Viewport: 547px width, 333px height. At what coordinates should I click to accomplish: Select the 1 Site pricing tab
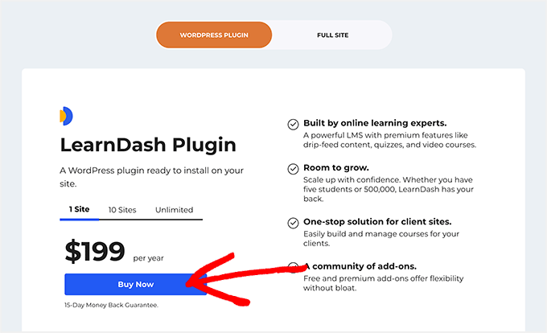(x=79, y=209)
